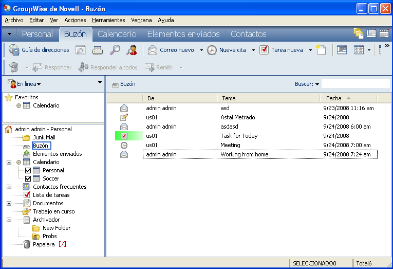Expand the Contactos frecuentes tree node

click(x=9, y=187)
